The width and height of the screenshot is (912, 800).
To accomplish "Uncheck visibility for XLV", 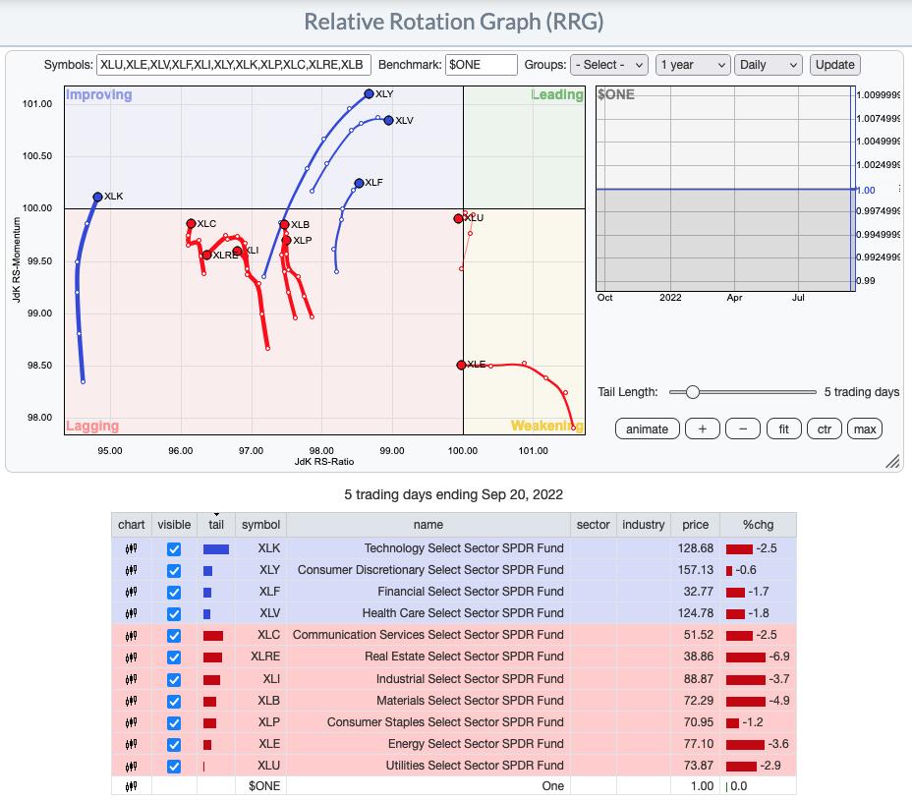I will [x=174, y=614].
